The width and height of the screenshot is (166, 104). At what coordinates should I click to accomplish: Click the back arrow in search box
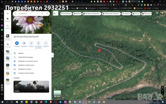pos(16,14)
